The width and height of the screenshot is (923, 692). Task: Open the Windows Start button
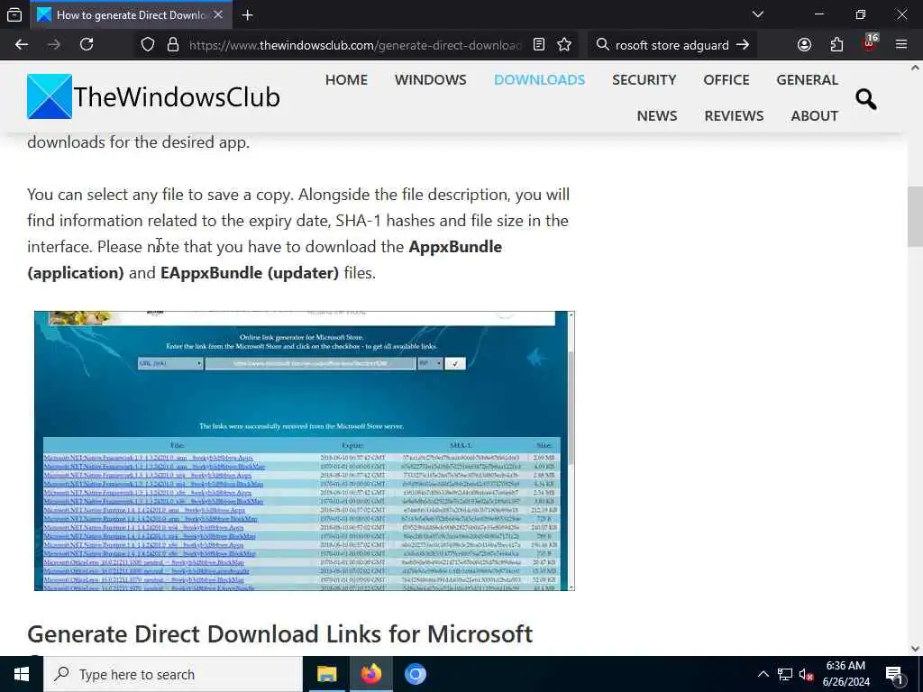pos(22,674)
